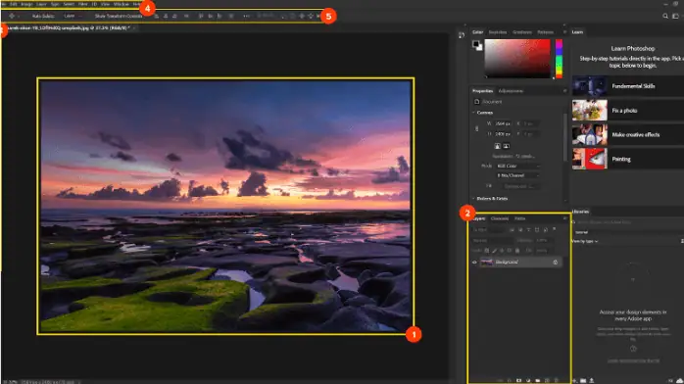Filter layers by pixel layers icon
The image size is (684, 384).
point(512,229)
